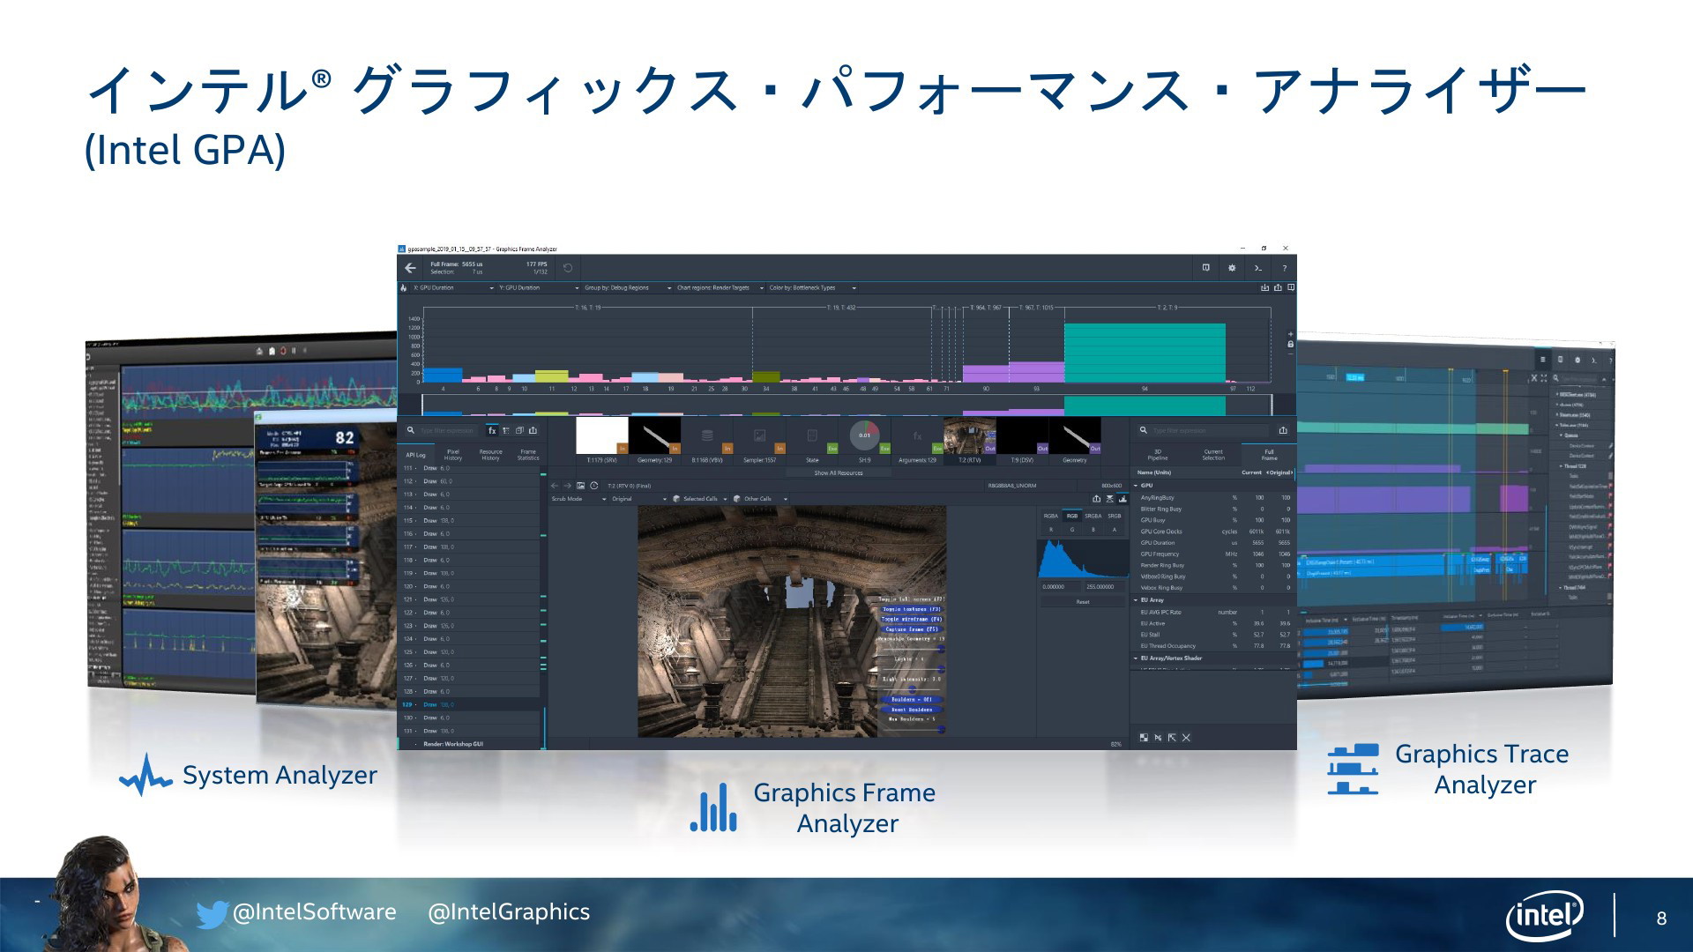The height and width of the screenshot is (952, 1693).
Task: Click the chart export icon next to import
Action: [x=1278, y=287]
